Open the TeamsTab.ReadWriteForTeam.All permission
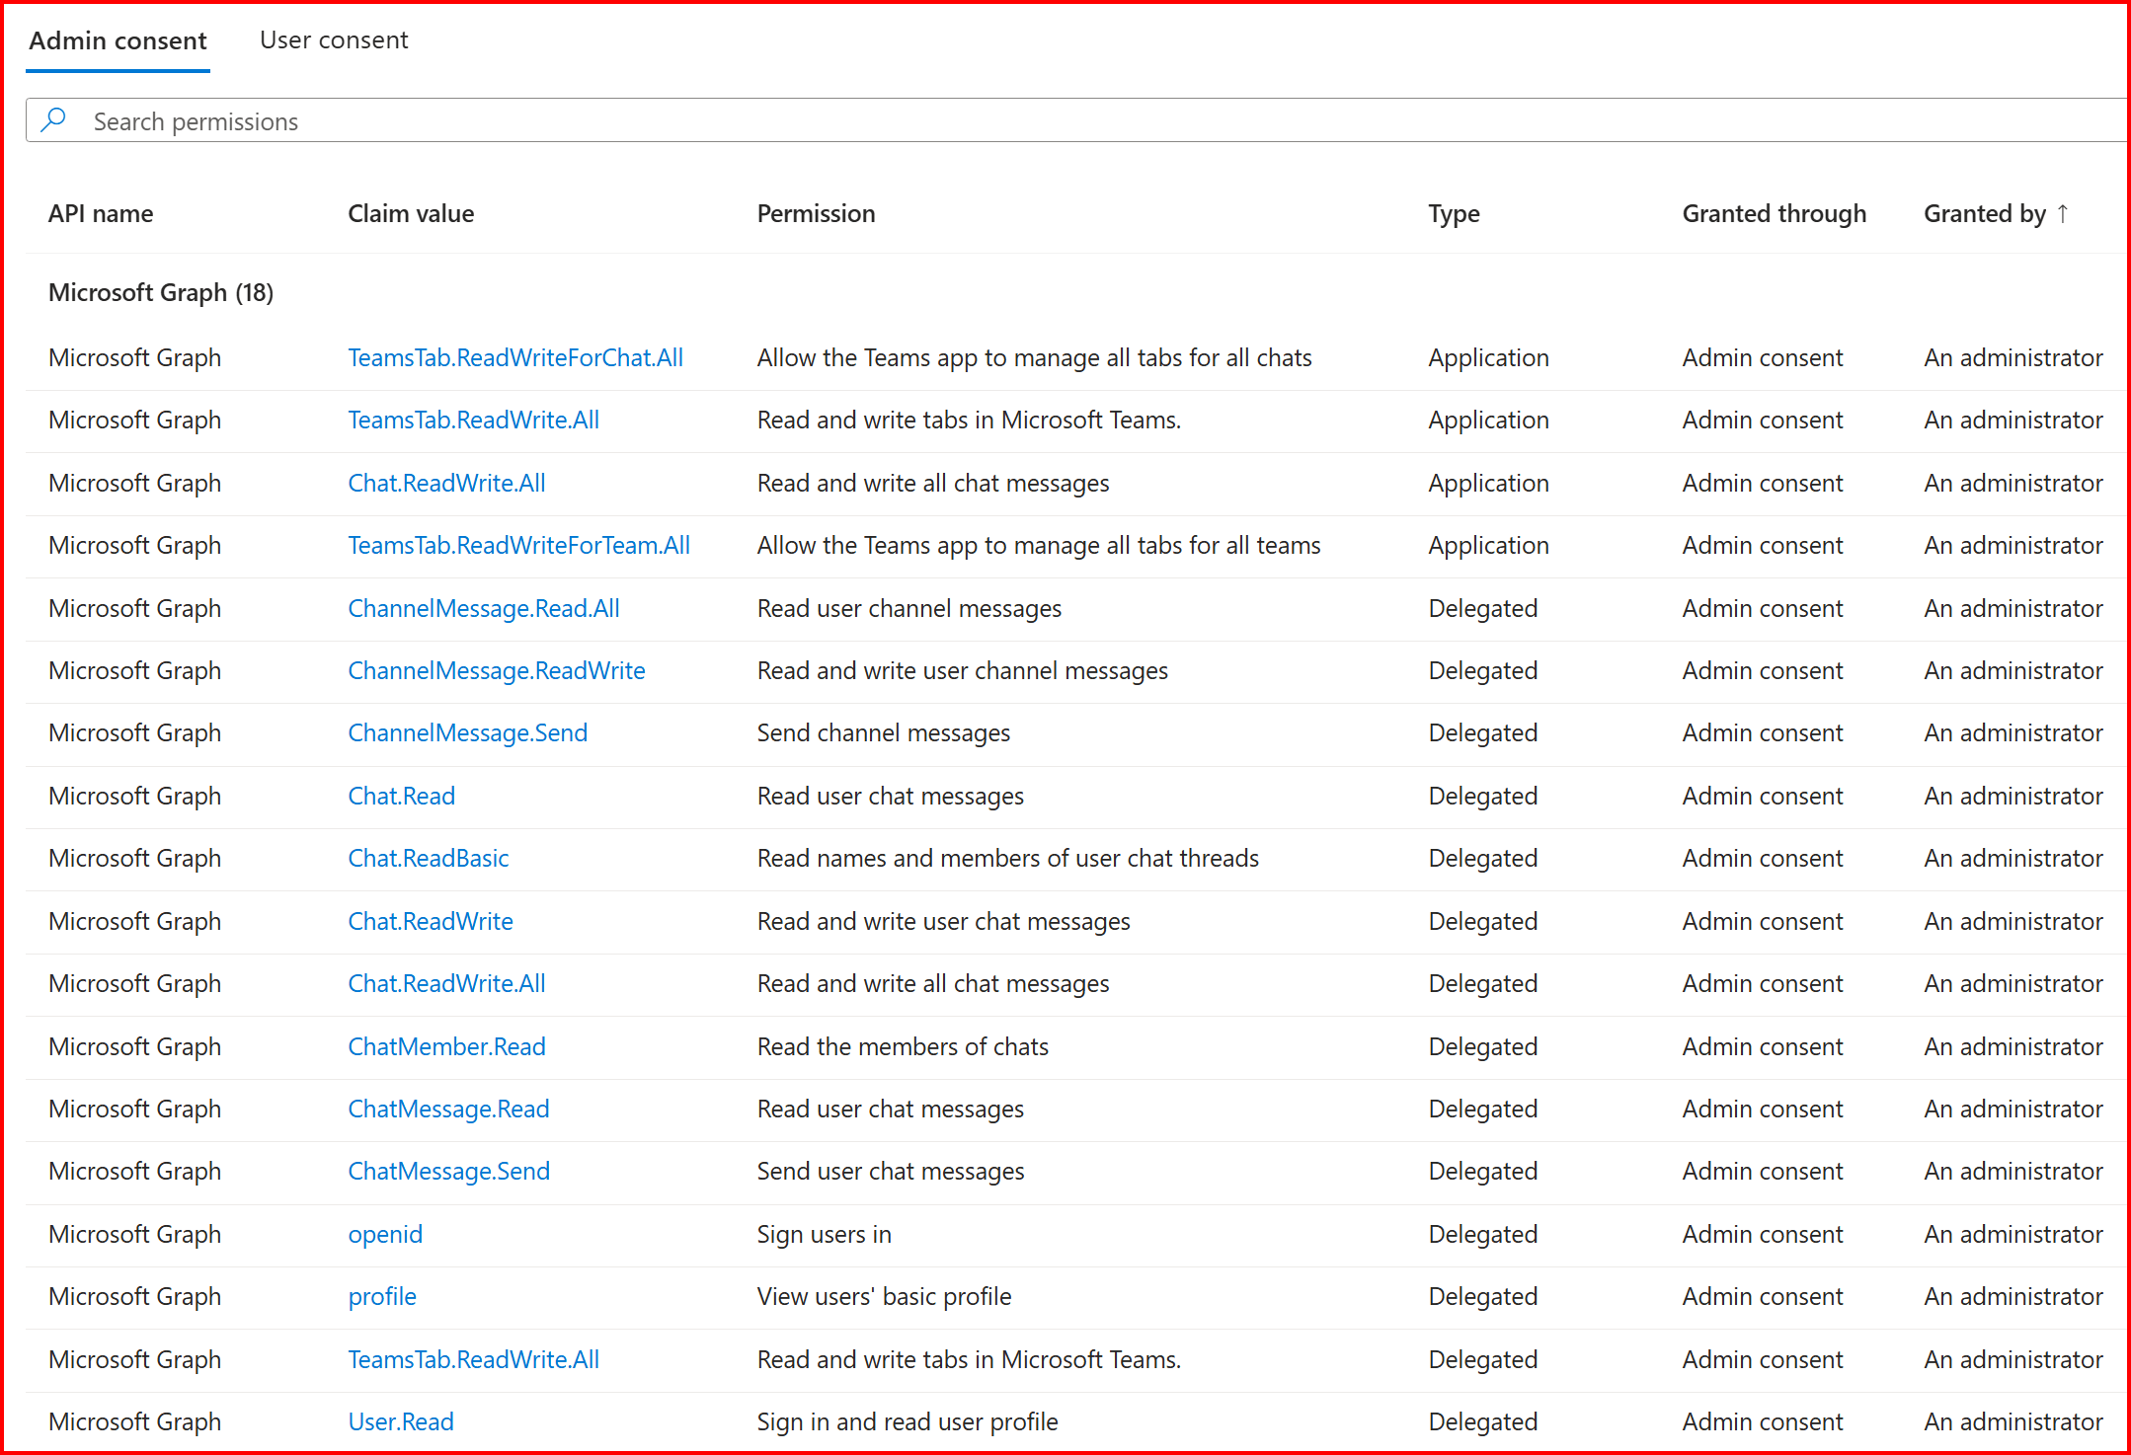This screenshot has height=1455, width=2131. pos(518,545)
